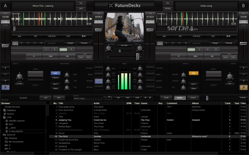Click the orange music note icon on deck B
The width and height of the screenshot is (249, 155).
pyautogui.click(x=243, y=87)
